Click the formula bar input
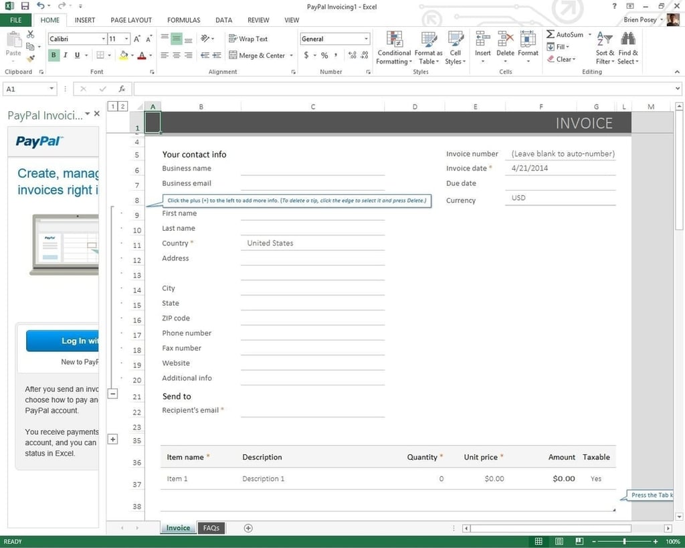 pyautogui.click(x=403, y=89)
